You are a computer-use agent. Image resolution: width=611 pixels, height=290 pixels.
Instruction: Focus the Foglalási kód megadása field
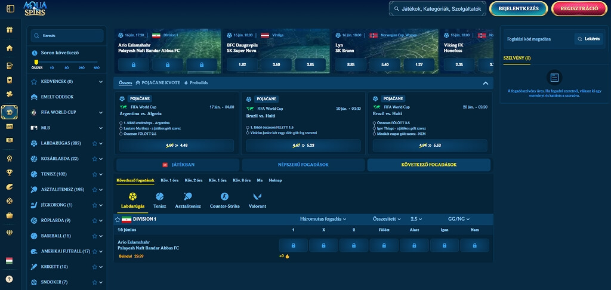pyautogui.click(x=539, y=39)
